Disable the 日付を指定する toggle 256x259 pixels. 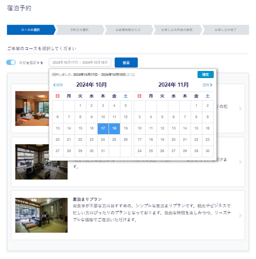tap(11, 62)
